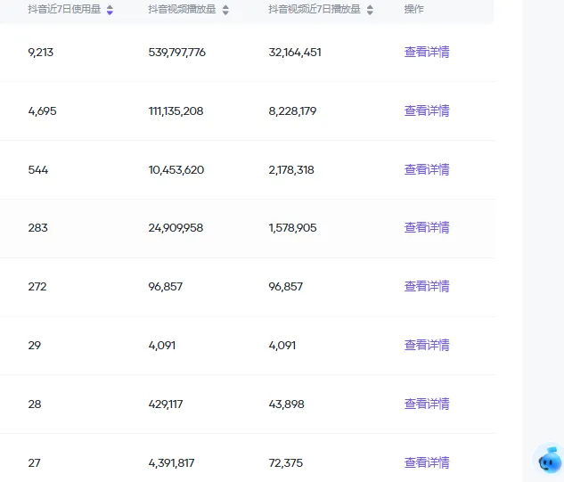
Task: Select the 72,375 seven-day plays cell
Action: pyautogui.click(x=286, y=463)
